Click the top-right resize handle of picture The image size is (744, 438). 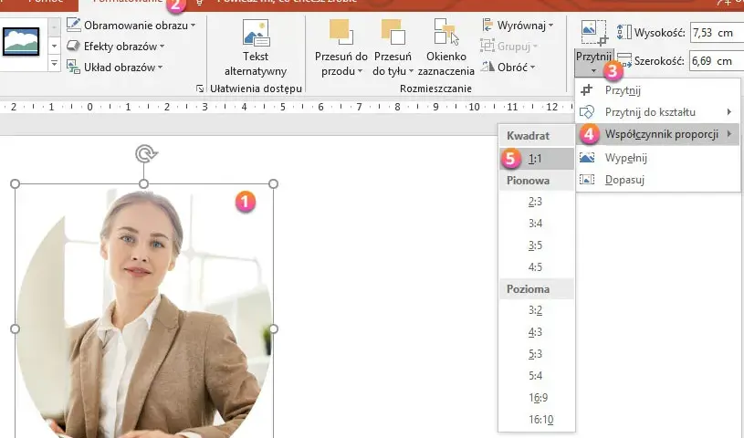tap(273, 183)
